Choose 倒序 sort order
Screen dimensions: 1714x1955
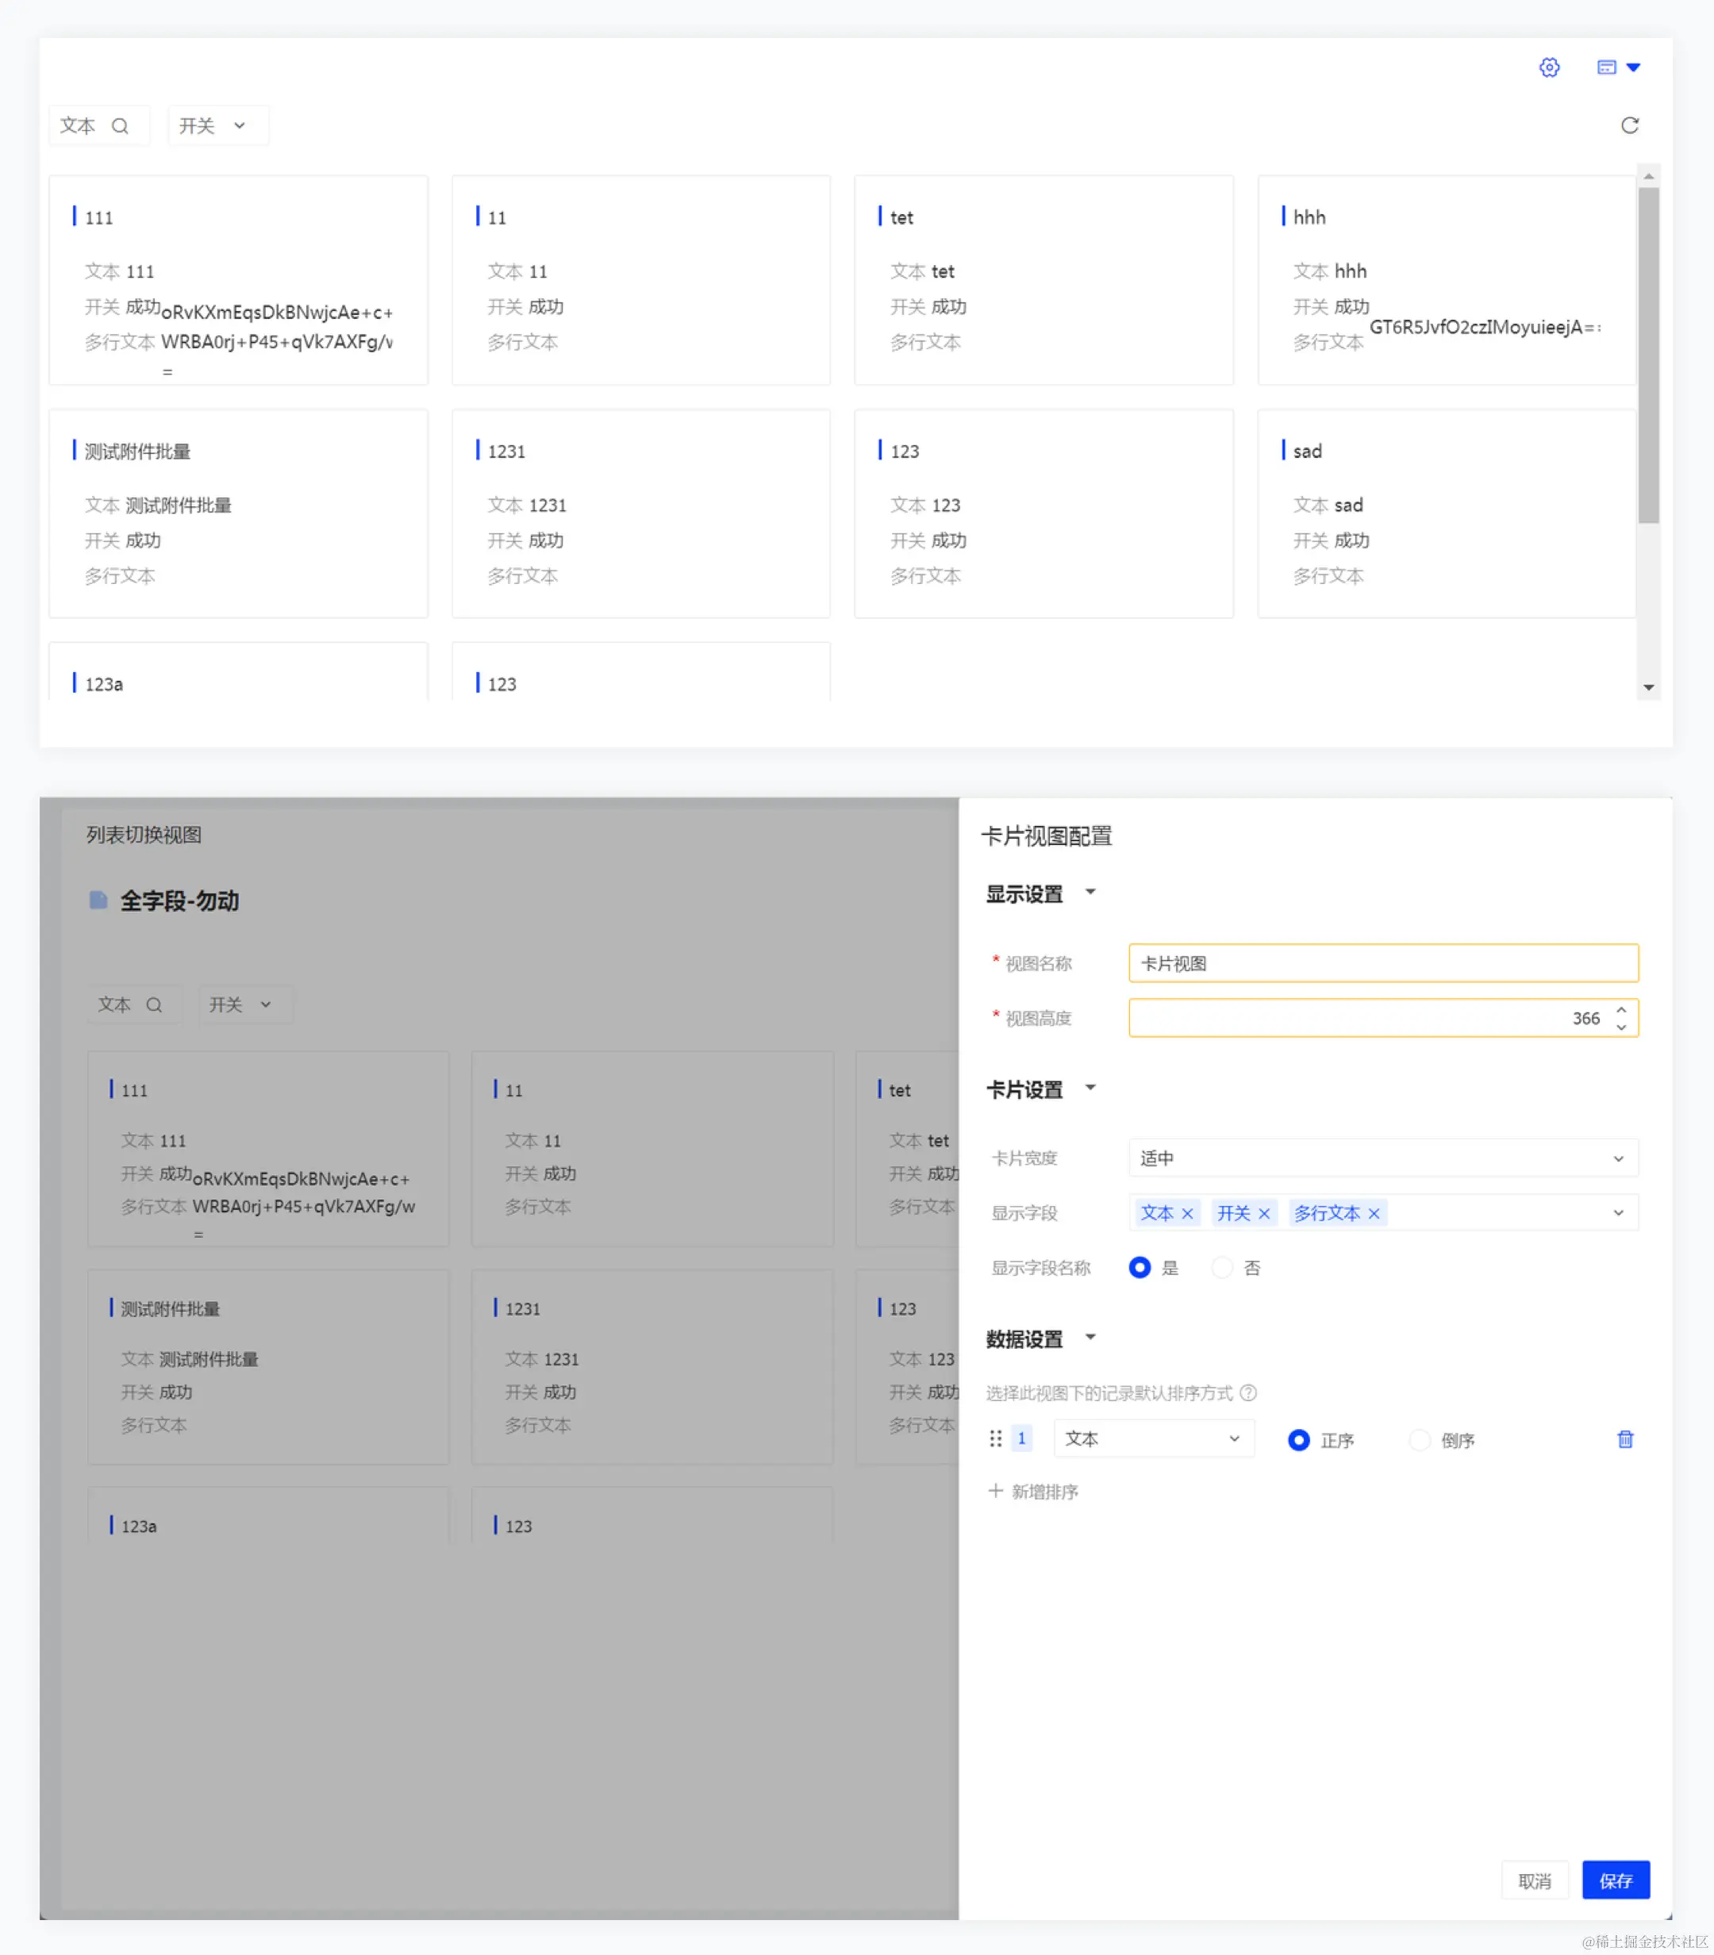(1420, 1439)
